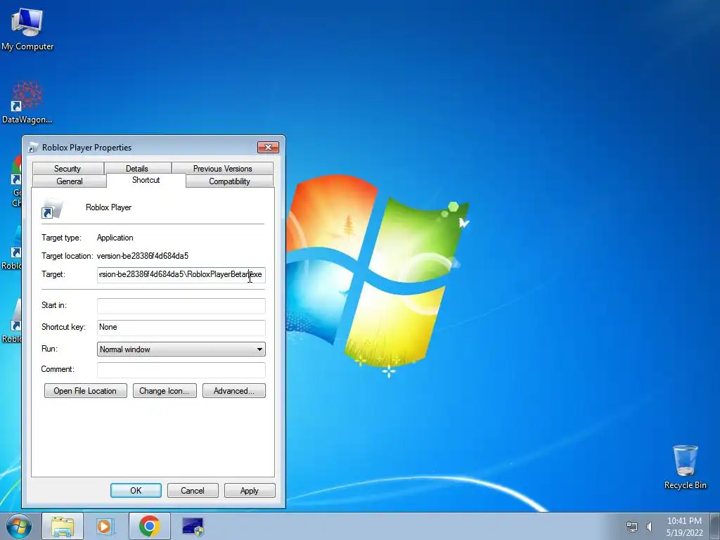Open the clock showing 10:41 PM
The height and width of the screenshot is (540, 720).
coord(684,527)
